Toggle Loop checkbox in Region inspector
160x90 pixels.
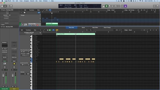click(x=9, y=13)
